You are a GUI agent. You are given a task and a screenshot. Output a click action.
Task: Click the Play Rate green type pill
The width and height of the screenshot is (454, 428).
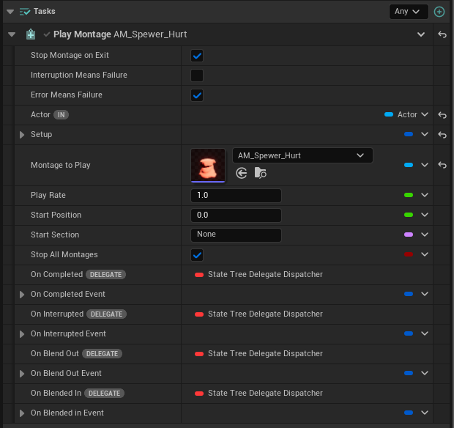click(x=409, y=195)
